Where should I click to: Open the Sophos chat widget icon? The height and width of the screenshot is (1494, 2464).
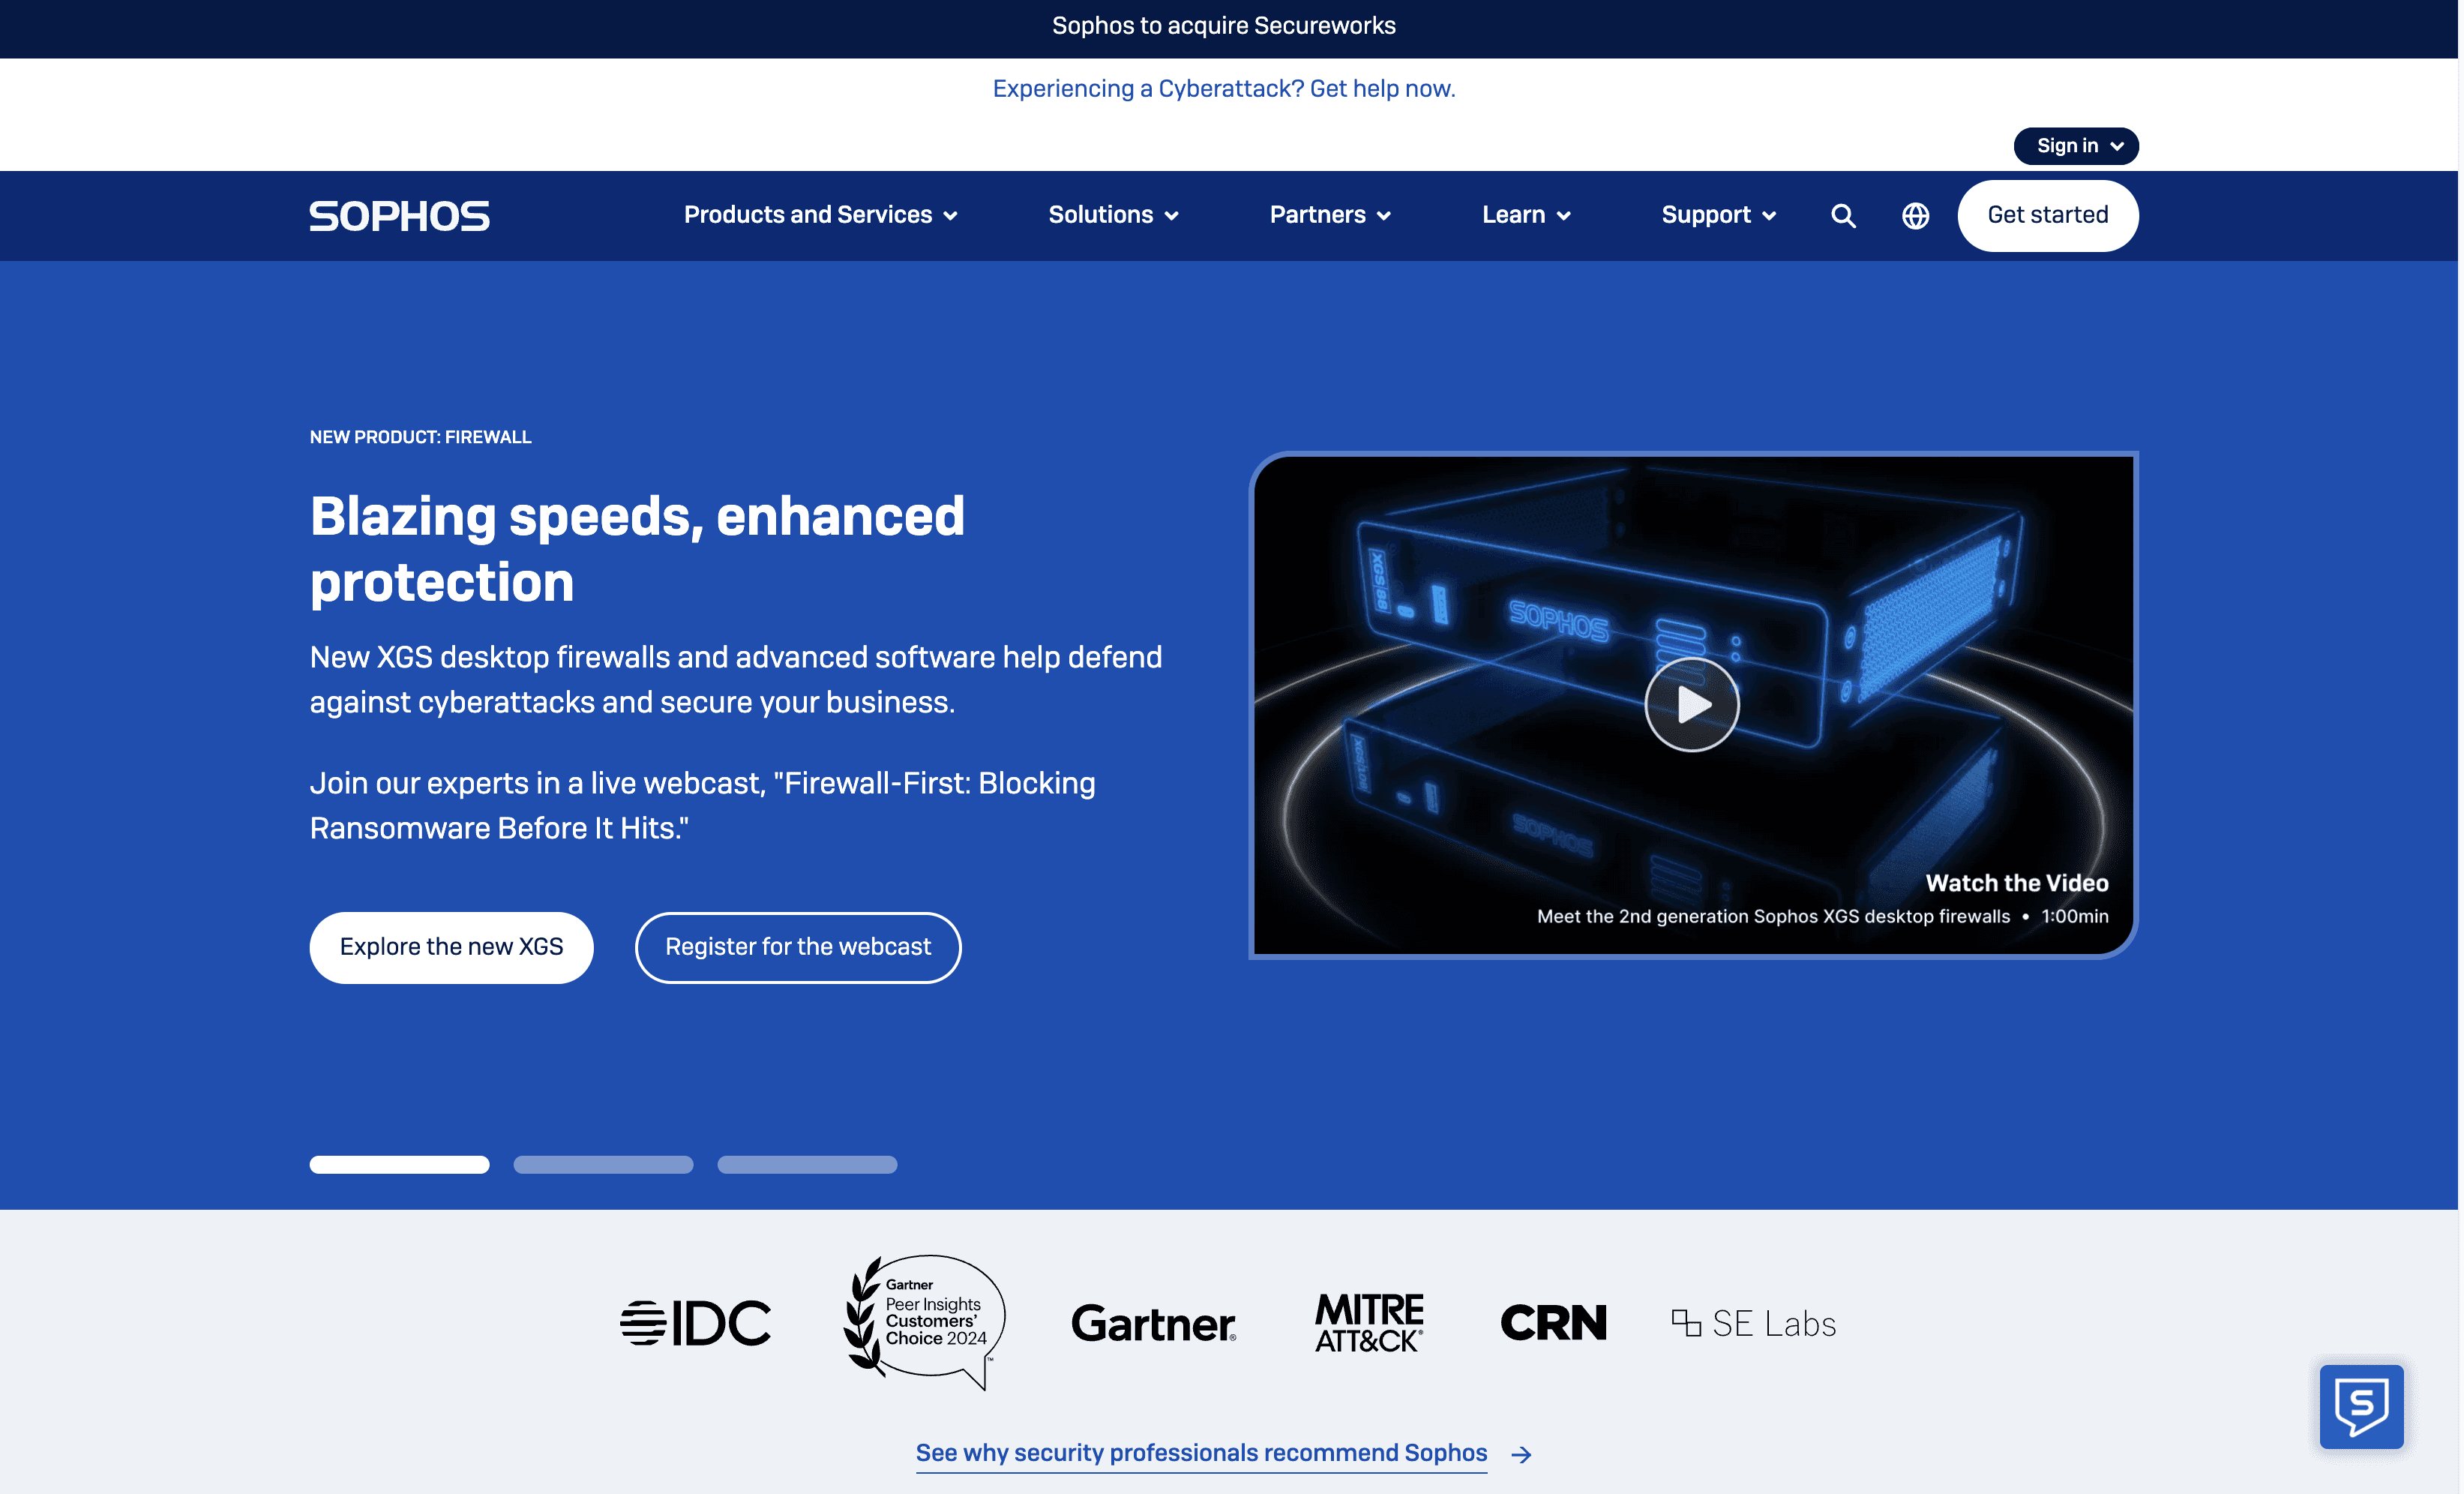2361,1406
